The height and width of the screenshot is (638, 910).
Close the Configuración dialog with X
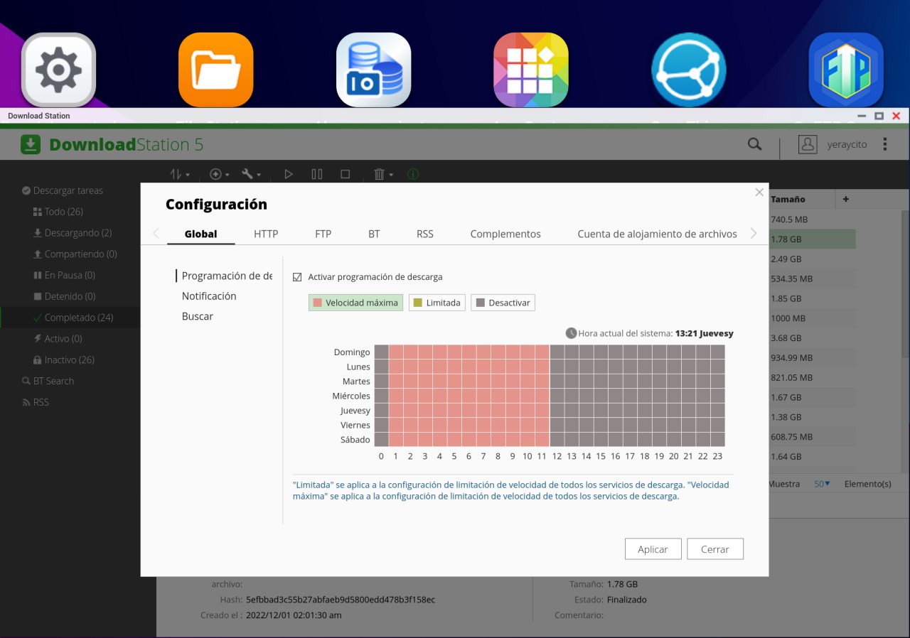pos(759,193)
